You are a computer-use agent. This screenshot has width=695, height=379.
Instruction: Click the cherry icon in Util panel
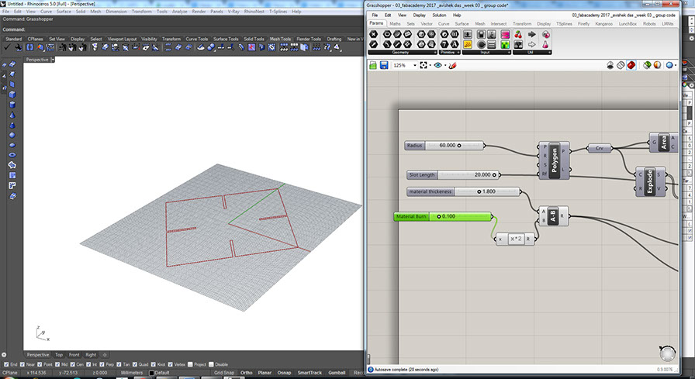pyautogui.click(x=518, y=35)
